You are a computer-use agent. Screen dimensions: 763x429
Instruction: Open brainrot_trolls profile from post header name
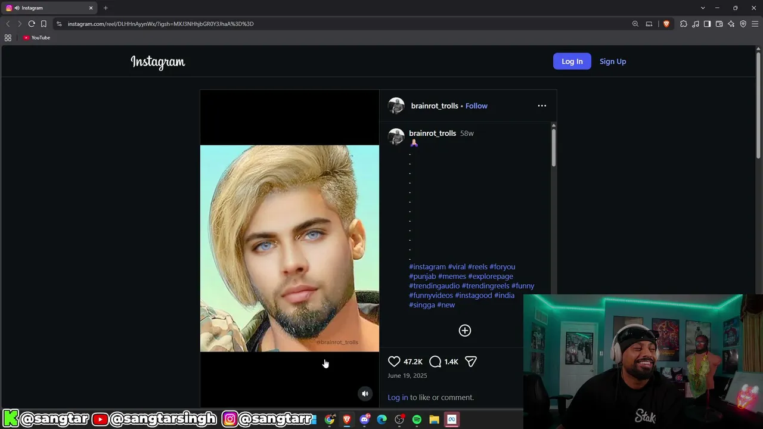tap(435, 106)
